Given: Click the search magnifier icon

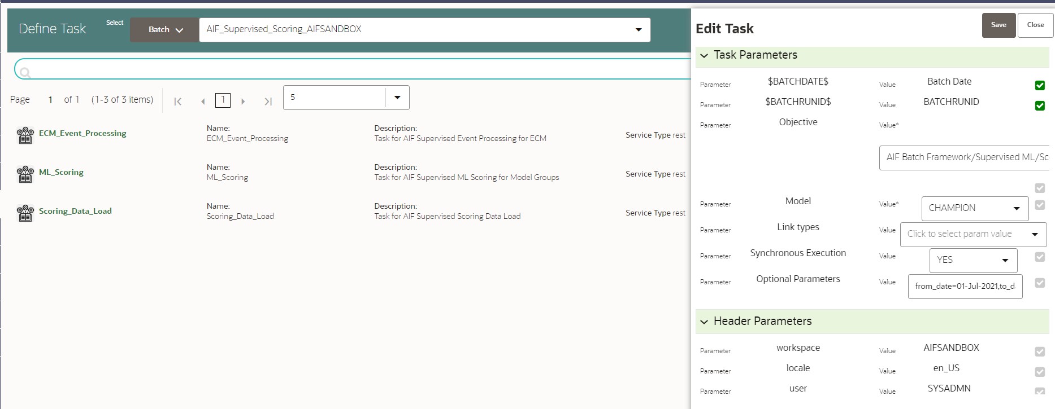Looking at the screenshot, I should click(25, 72).
